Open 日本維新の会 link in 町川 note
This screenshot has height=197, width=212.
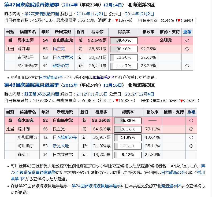173,173
